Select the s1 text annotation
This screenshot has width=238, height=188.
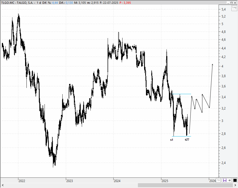click(x=172, y=140)
